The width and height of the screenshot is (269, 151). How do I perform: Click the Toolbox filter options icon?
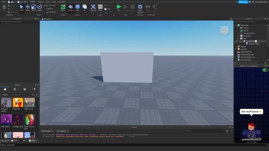click(37, 95)
